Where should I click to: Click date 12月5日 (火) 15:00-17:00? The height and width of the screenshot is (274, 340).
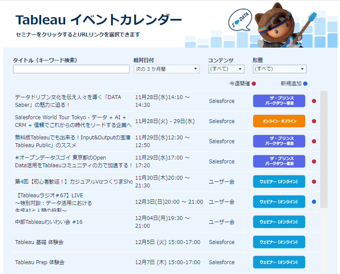pyautogui.click(x=168, y=242)
